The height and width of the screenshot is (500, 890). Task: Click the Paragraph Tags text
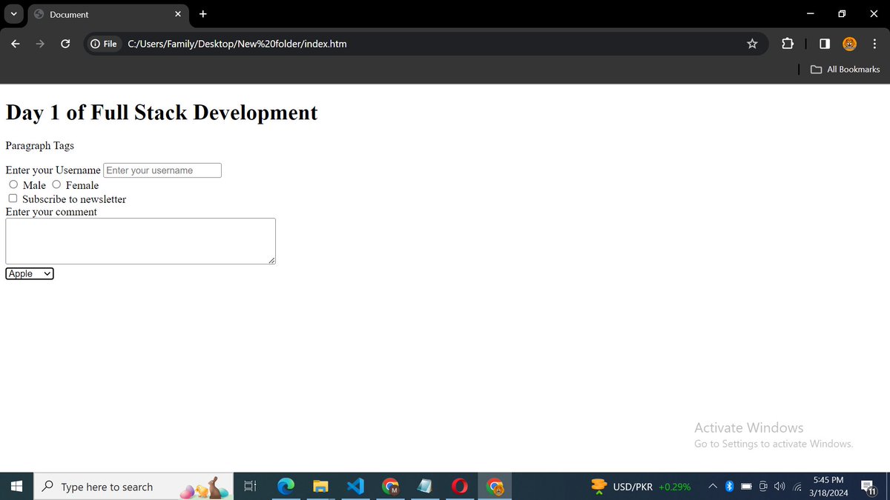pos(40,146)
